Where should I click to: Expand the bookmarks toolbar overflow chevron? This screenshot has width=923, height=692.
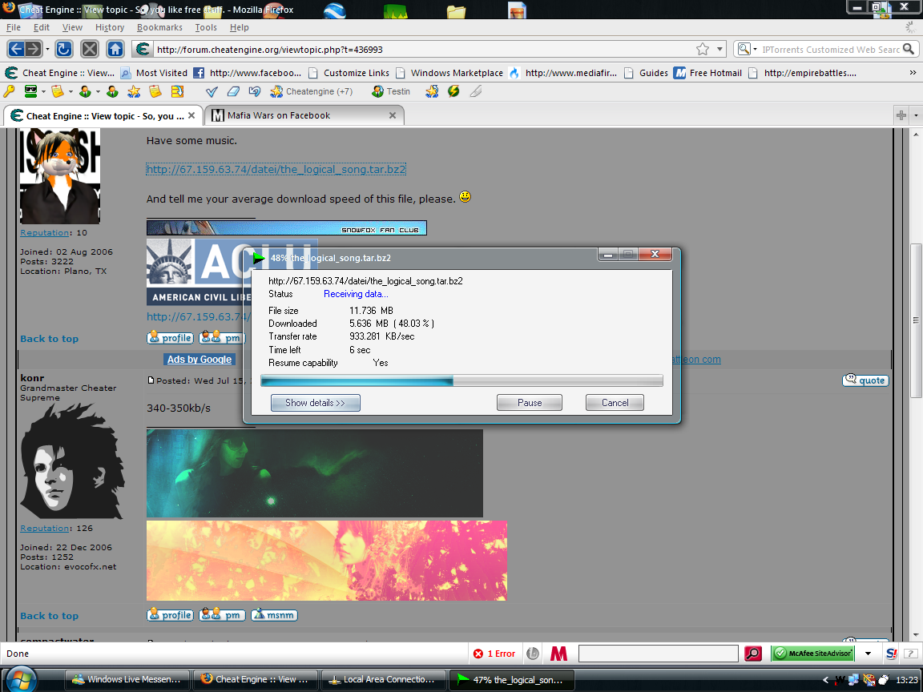pos(913,72)
